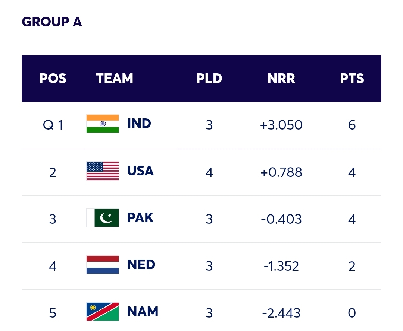The image size is (403, 331).
Task: Sort by the POS column header
Action: point(53,79)
